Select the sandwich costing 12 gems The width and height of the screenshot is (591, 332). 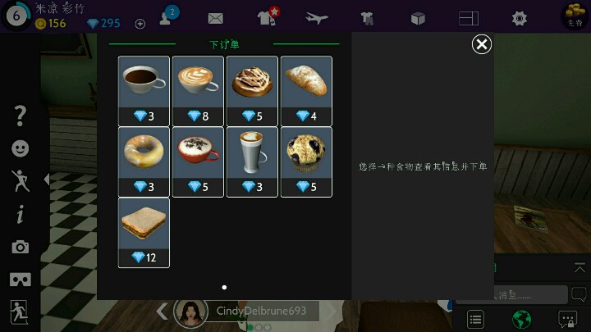click(x=144, y=233)
